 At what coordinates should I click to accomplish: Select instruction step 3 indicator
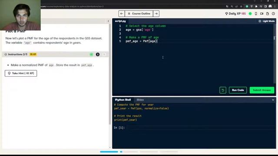point(104,55)
